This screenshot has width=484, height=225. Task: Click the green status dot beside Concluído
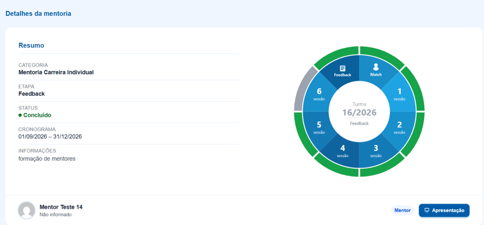coord(20,115)
